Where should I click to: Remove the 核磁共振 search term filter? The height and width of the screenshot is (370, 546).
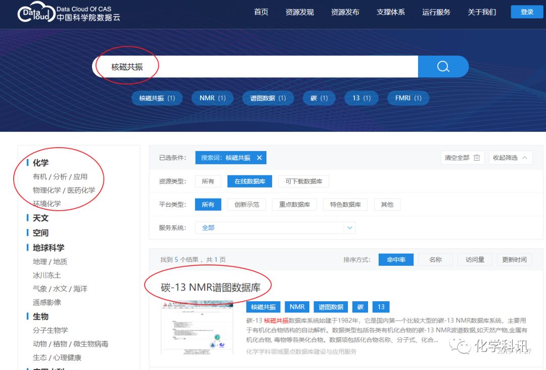click(x=259, y=158)
